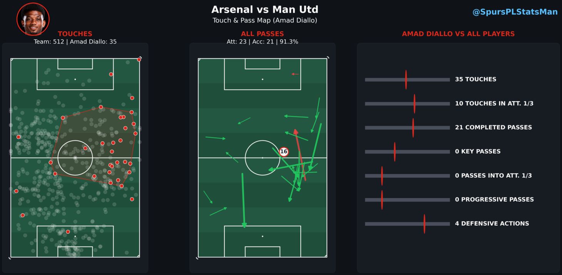Click the AMAD DIALLO VS ALL PLAYERS heading
The width and height of the screenshot is (562, 275).
[458, 34]
